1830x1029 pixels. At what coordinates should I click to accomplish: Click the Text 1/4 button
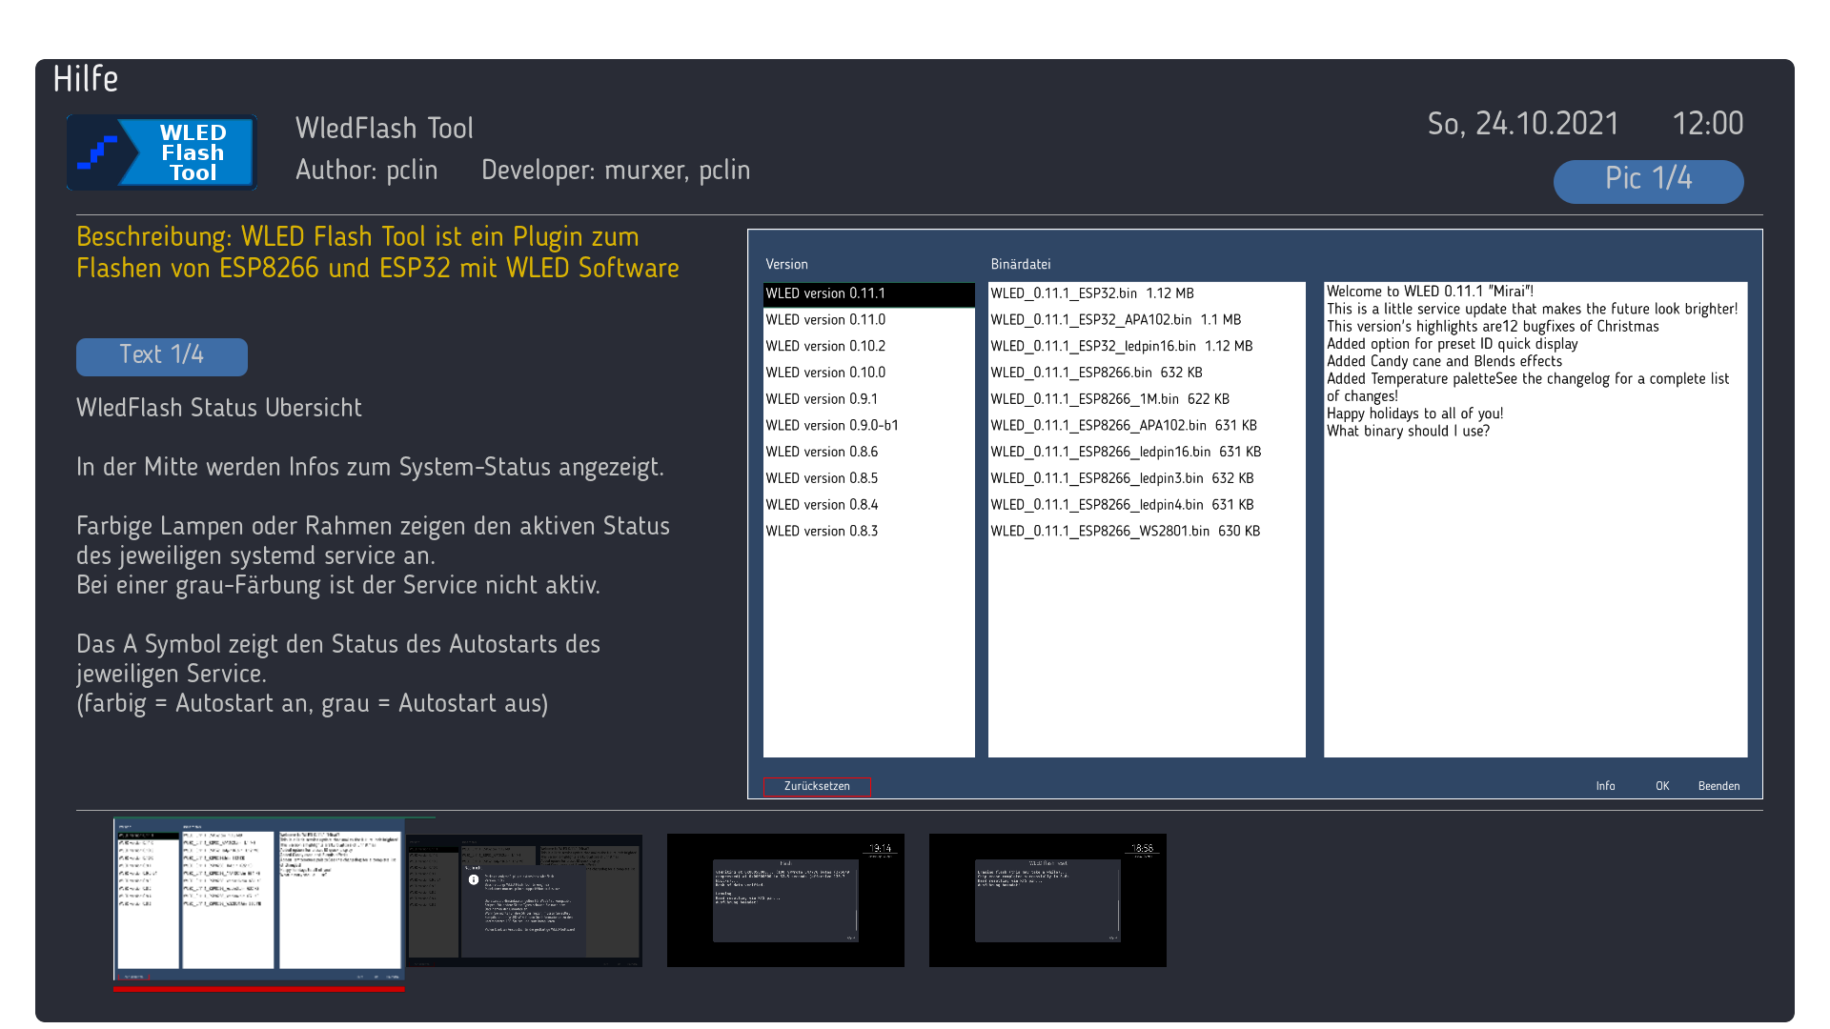tap(161, 356)
